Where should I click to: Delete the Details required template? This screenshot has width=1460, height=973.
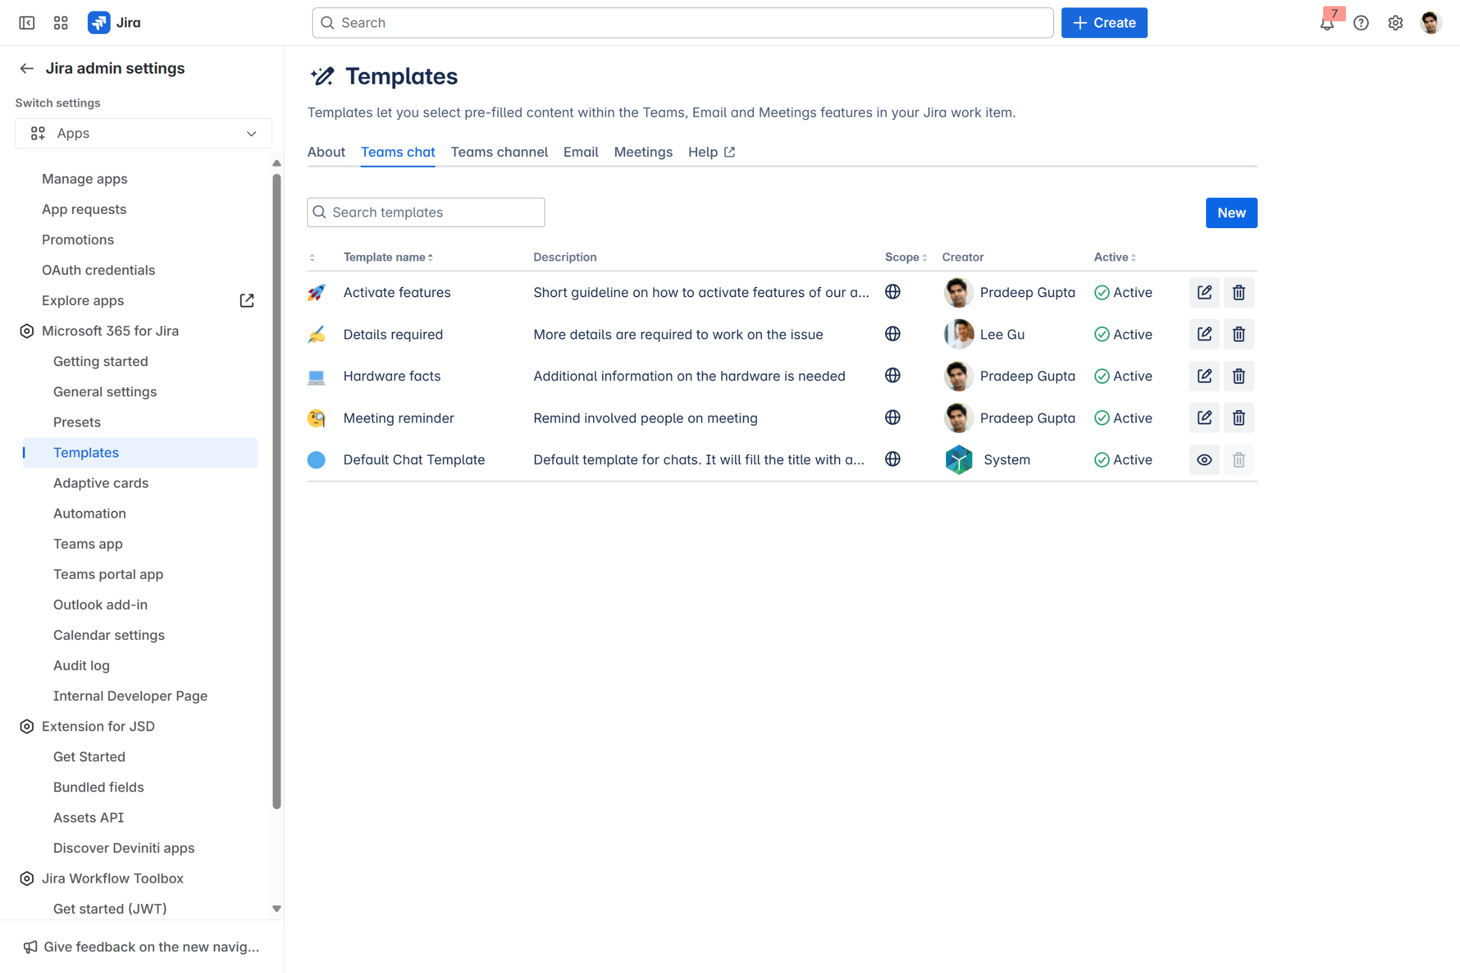(x=1238, y=334)
